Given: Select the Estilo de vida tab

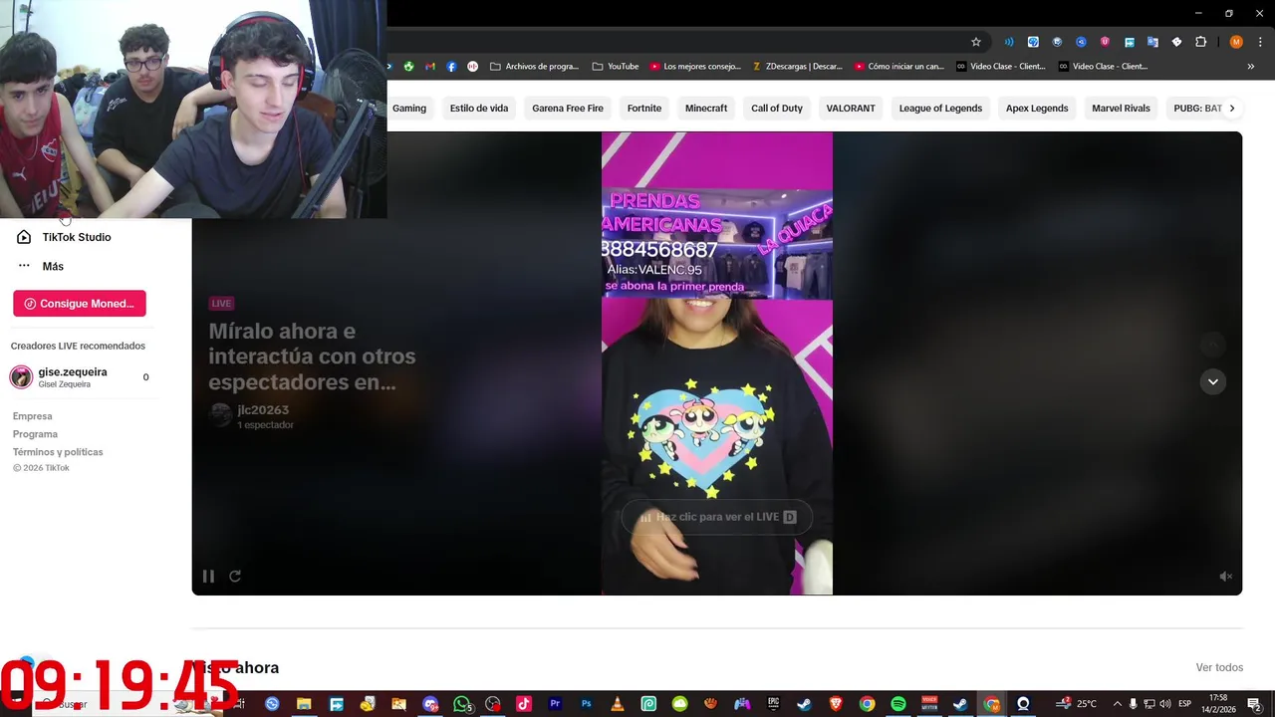Looking at the screenshot, I should [479, 109].
